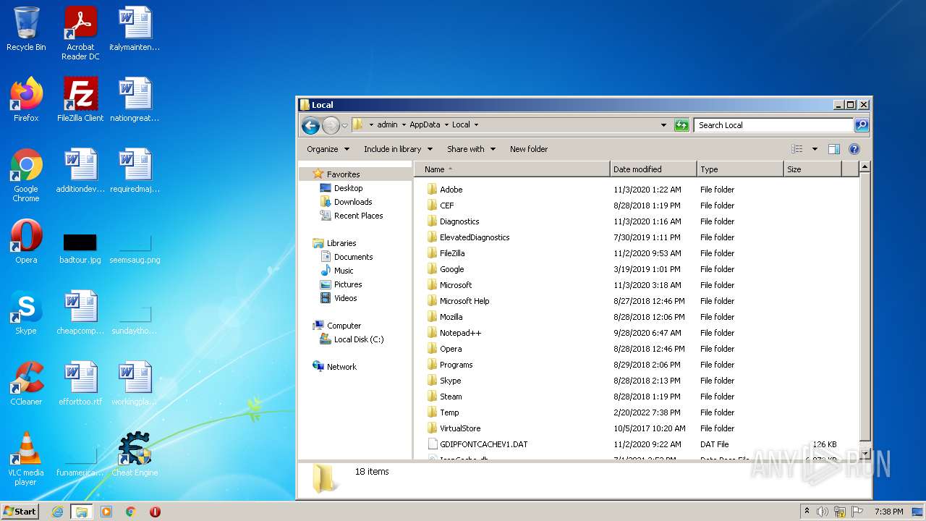Select the Cheat Engine desktop icon
Viewport: 926px width, 521px height.
click(135, 454)
